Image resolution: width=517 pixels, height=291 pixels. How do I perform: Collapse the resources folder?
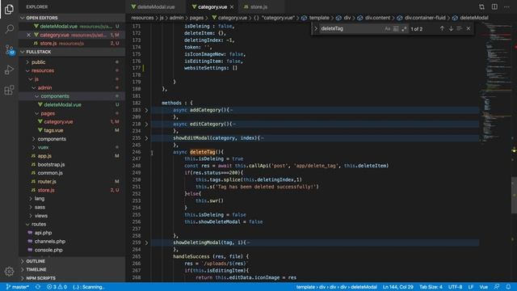tap(43, 70)
